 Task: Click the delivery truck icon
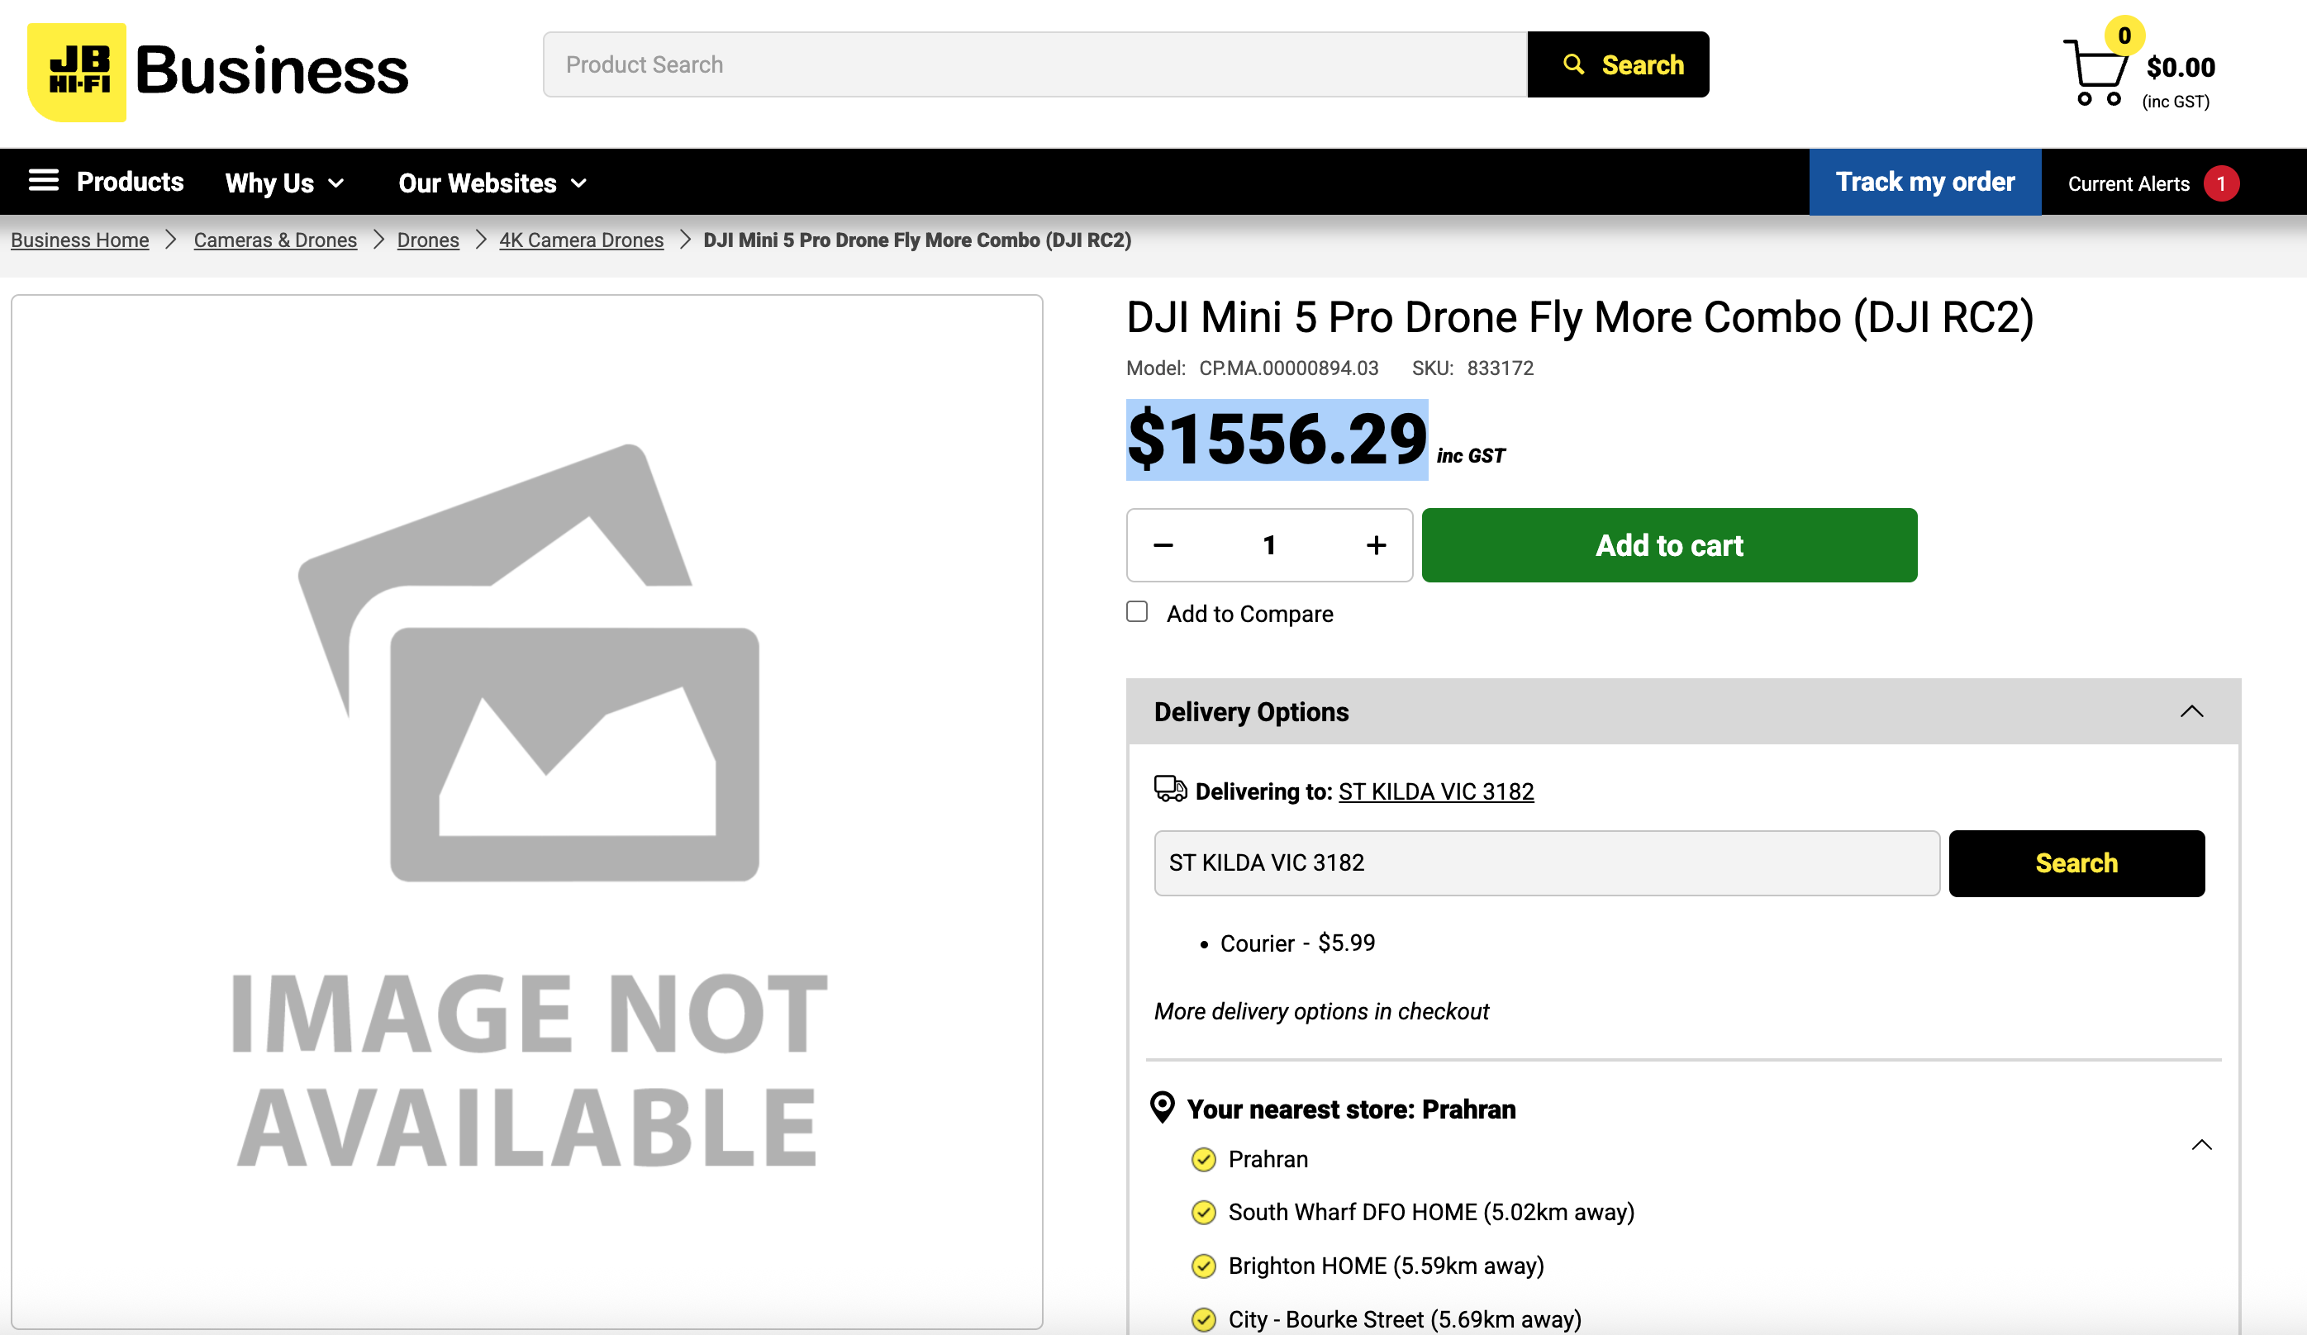pos(1170,789)
